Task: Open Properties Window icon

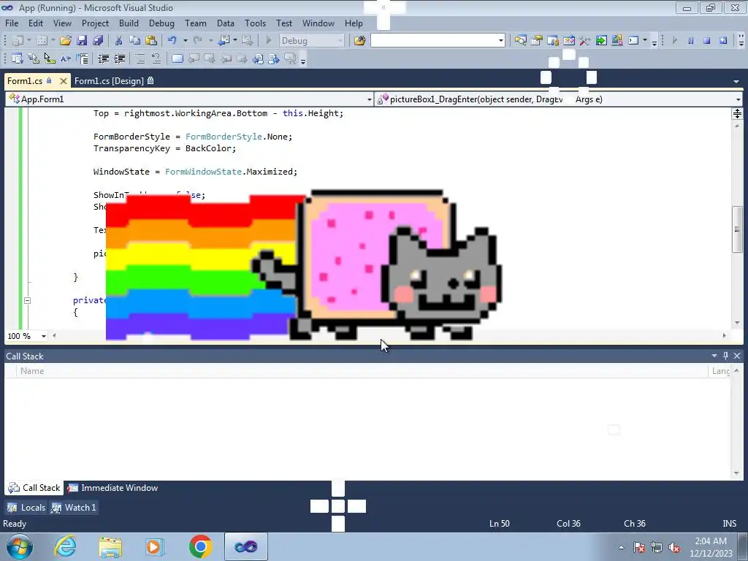Action: click(x=537, y=41)
